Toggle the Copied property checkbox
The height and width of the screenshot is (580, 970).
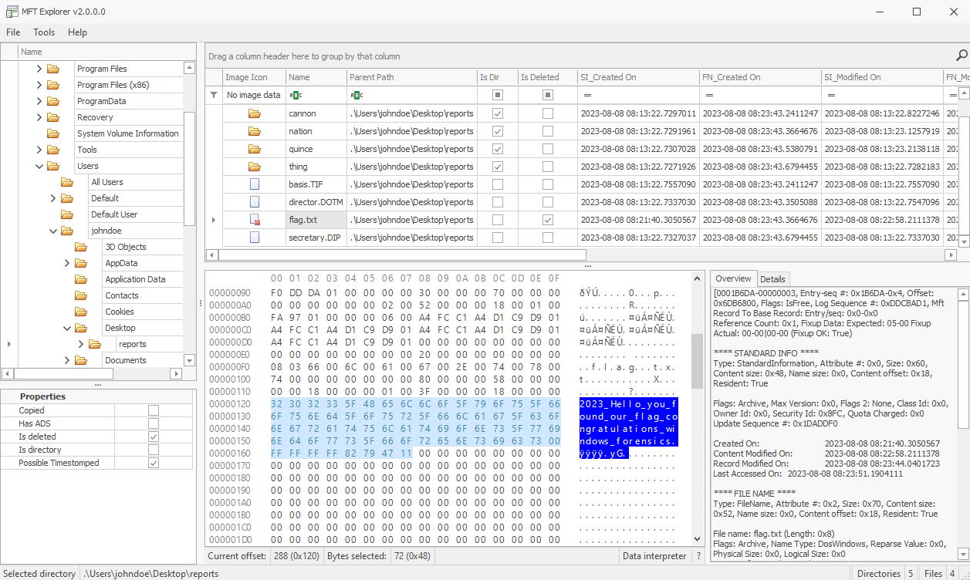[154, 410]
